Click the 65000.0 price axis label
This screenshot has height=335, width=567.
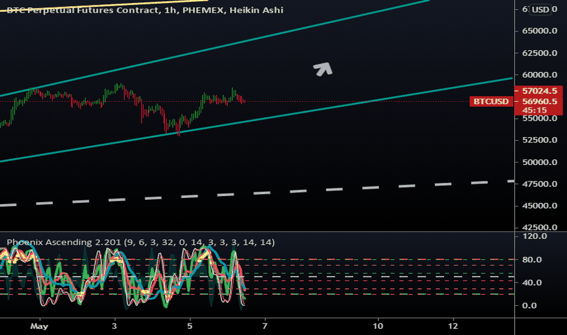(x=540, y=31)
